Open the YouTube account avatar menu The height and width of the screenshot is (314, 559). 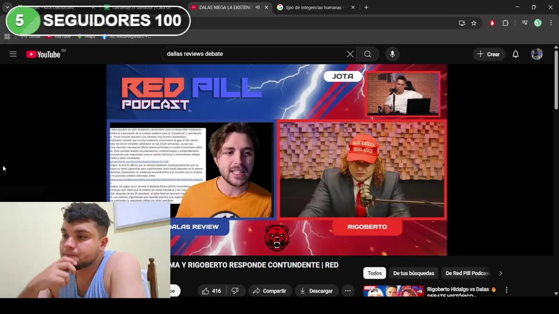[537, 54]
